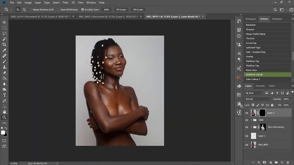The image size is (294, 165).
Task: Open the File menu
Action: [x=12, y=3]
